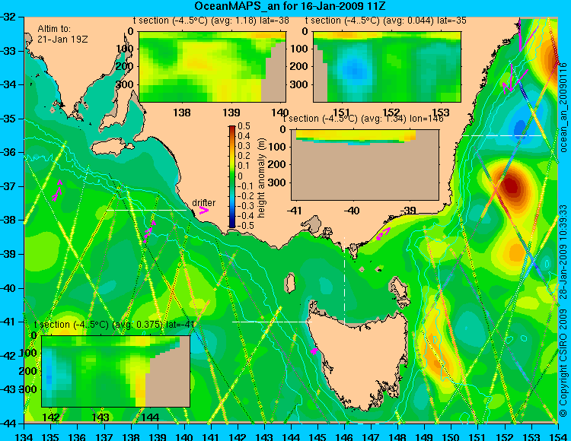Click the 0 value on the height anomaly scale

[241, 176]
